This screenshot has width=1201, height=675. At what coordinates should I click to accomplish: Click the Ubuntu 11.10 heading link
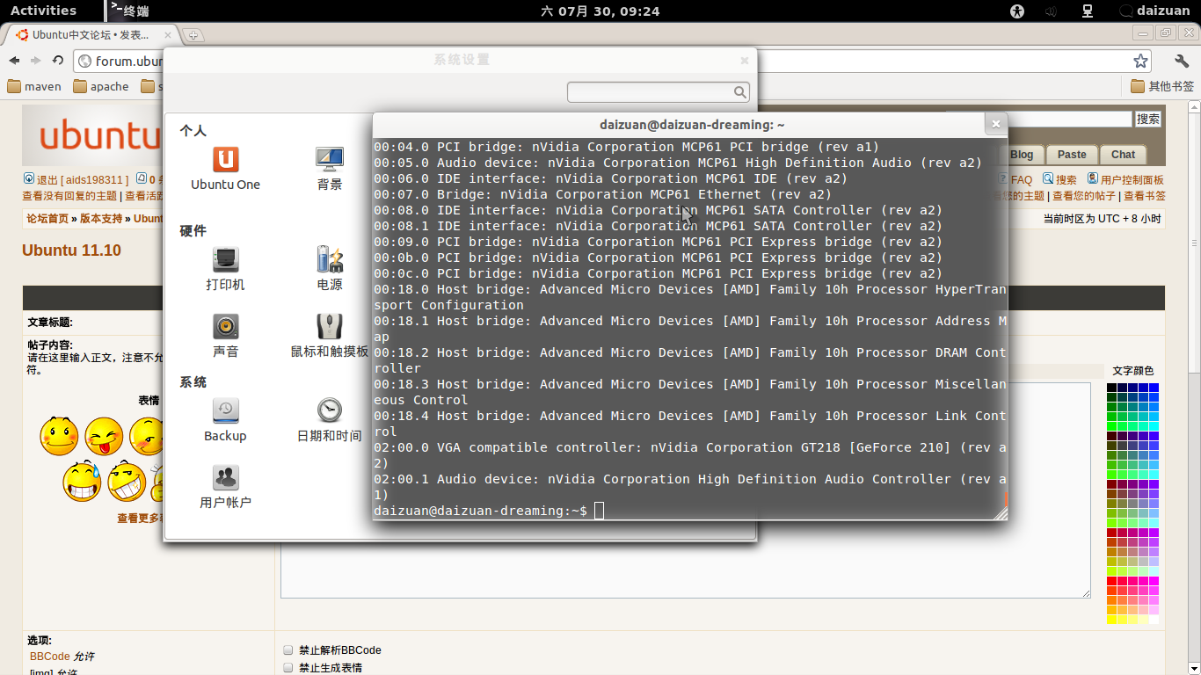click(x=71, y=250)
